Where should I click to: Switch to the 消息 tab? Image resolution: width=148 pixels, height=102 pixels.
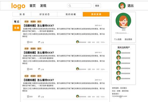click(x=22, y=14)
